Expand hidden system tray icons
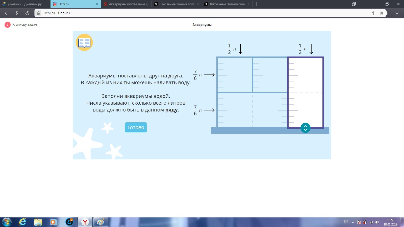Screen dimensions: 404x227 353,222
